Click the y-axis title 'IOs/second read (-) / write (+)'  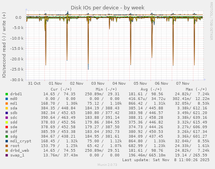[4, 45]
